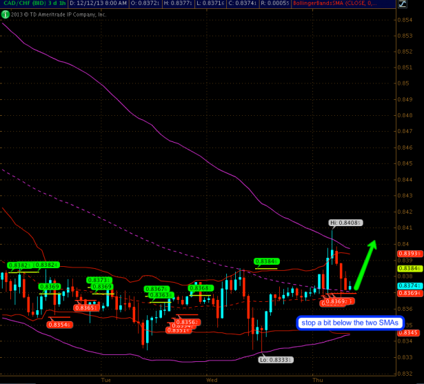
Task: Click the green info icon under the symbol
Action: pyautogui.click(x=6, y=13)
